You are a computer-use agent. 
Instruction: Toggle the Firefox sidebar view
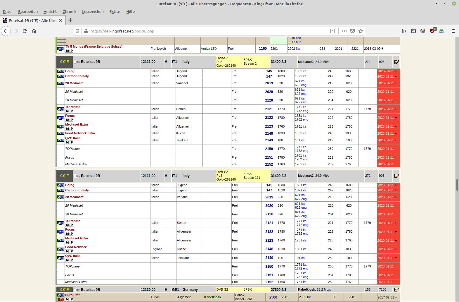413,31
